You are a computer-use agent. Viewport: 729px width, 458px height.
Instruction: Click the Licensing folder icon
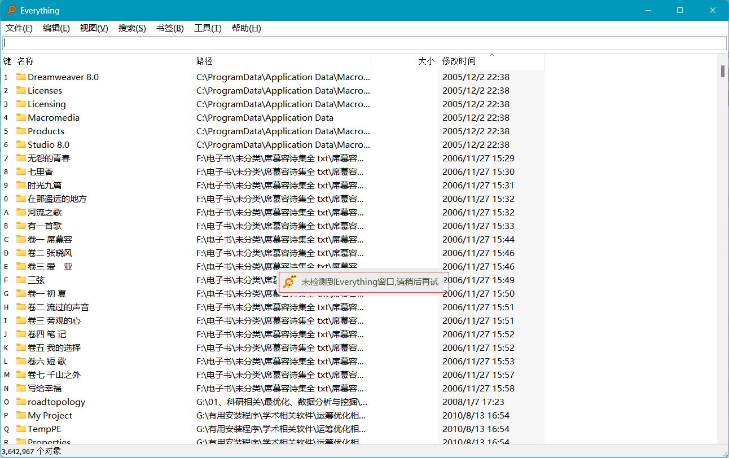click(21, 104)
